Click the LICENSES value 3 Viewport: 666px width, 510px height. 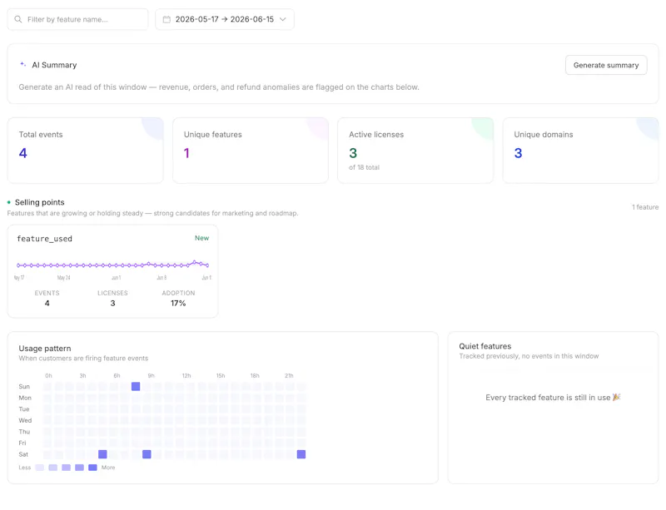(112, 303)
